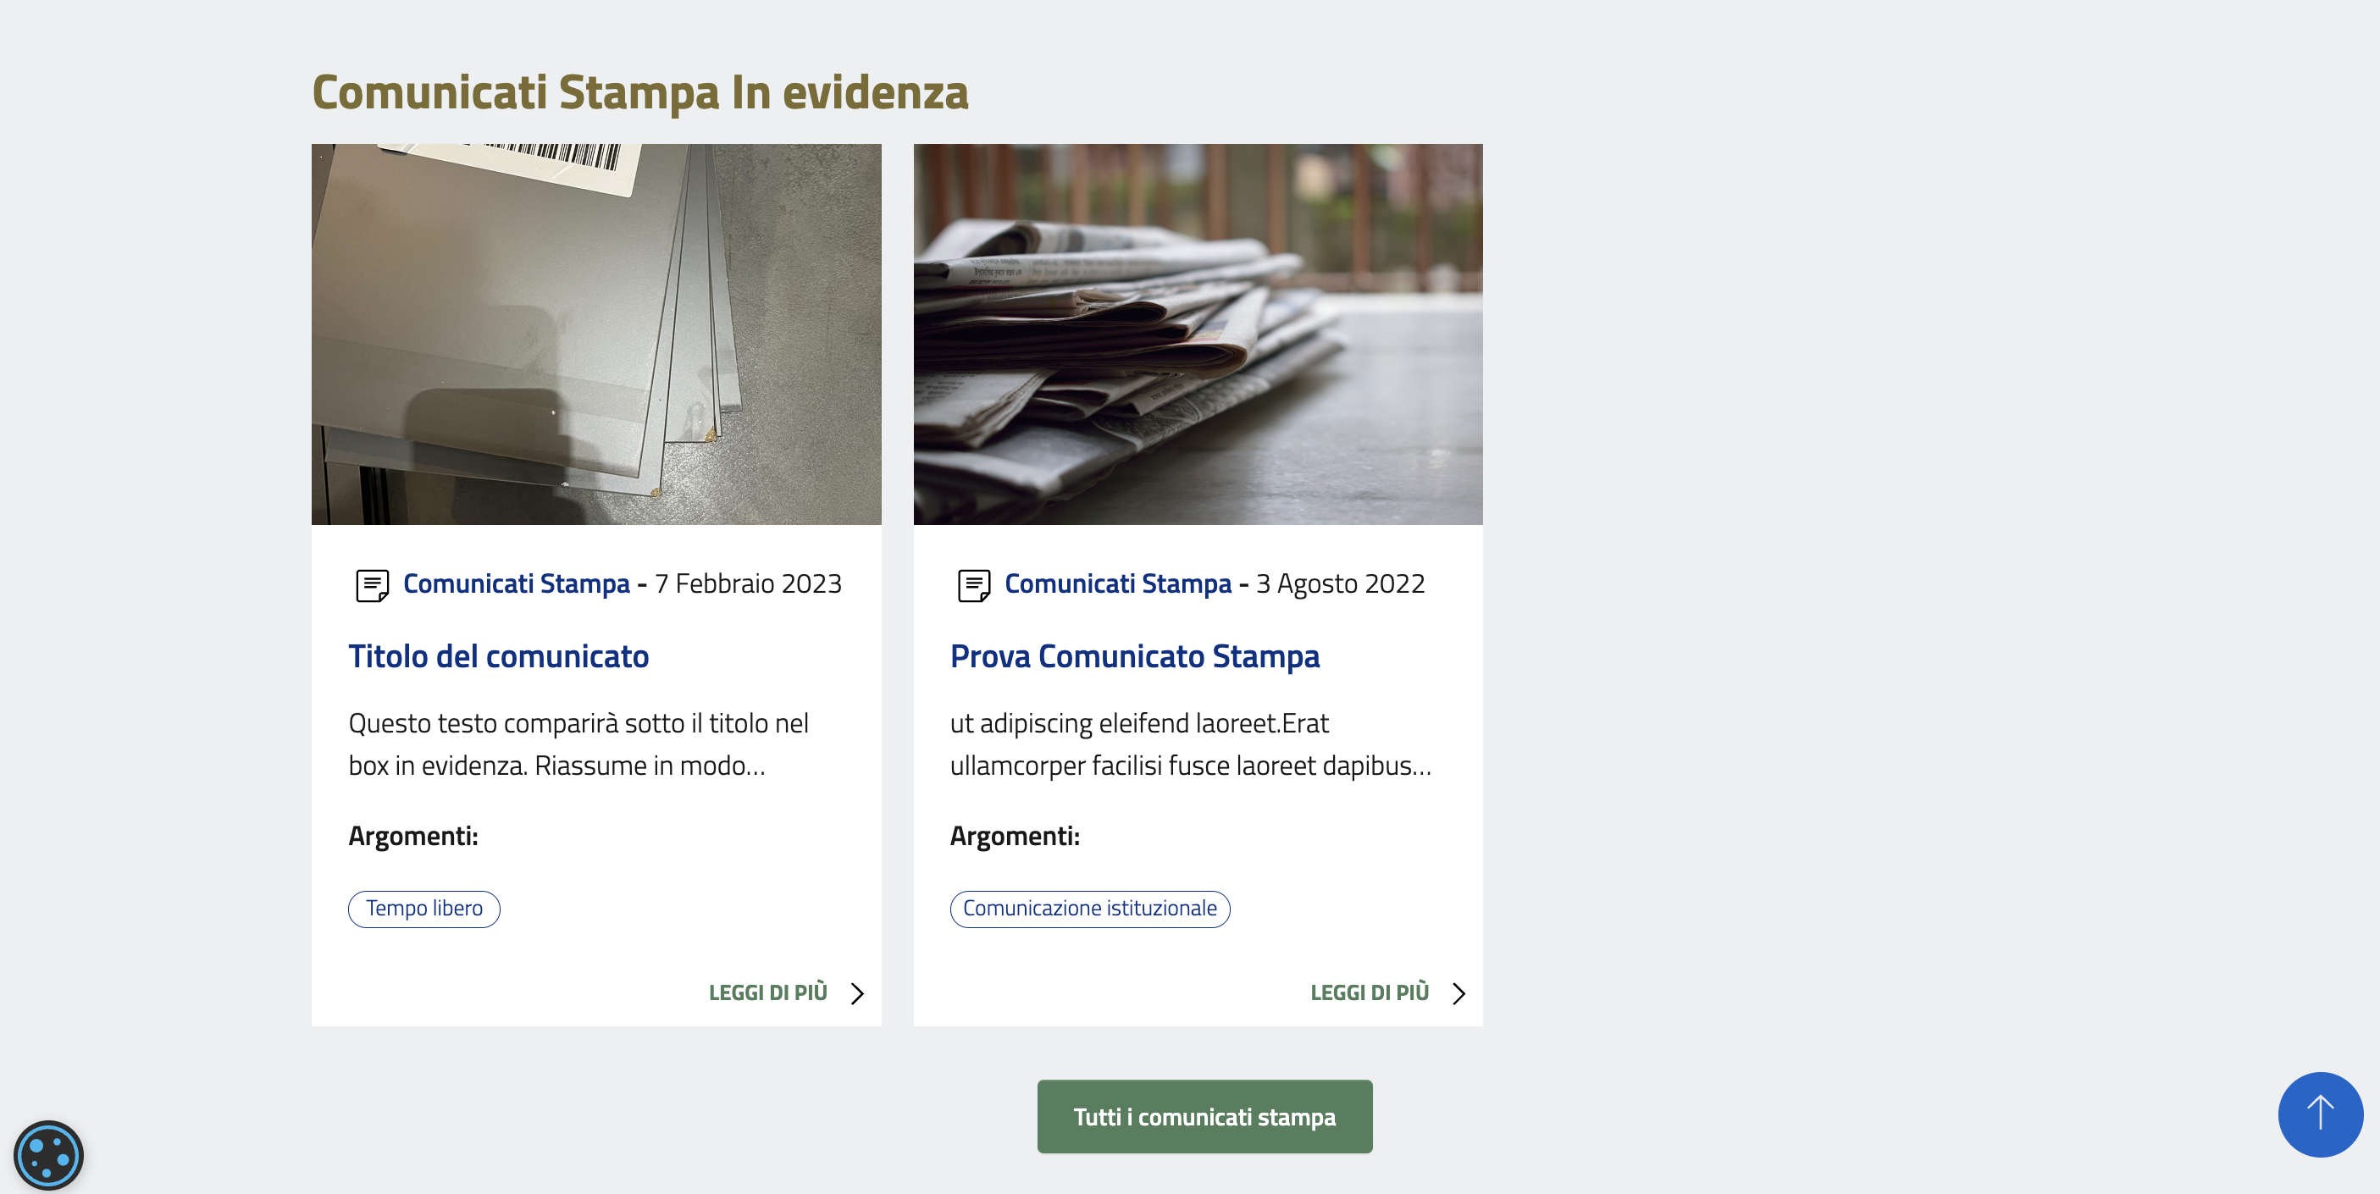Screen dimensions: 2380x1194
Task: Open the gray folders thumbnail image
Action: pyautogui.click(x=596, y=334)
